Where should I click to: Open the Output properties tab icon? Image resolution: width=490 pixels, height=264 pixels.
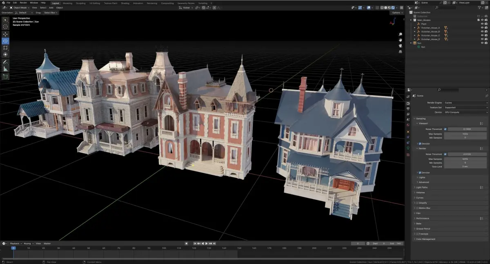pos(408,108)
